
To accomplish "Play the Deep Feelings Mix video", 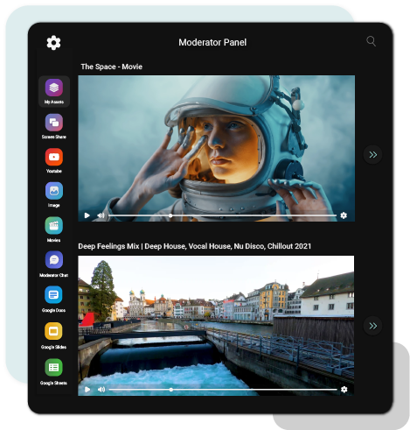I will point(87,390).
